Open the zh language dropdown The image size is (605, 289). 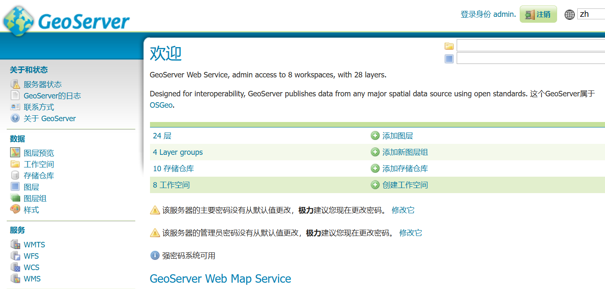pyautogui.click(x=591, y=14)
